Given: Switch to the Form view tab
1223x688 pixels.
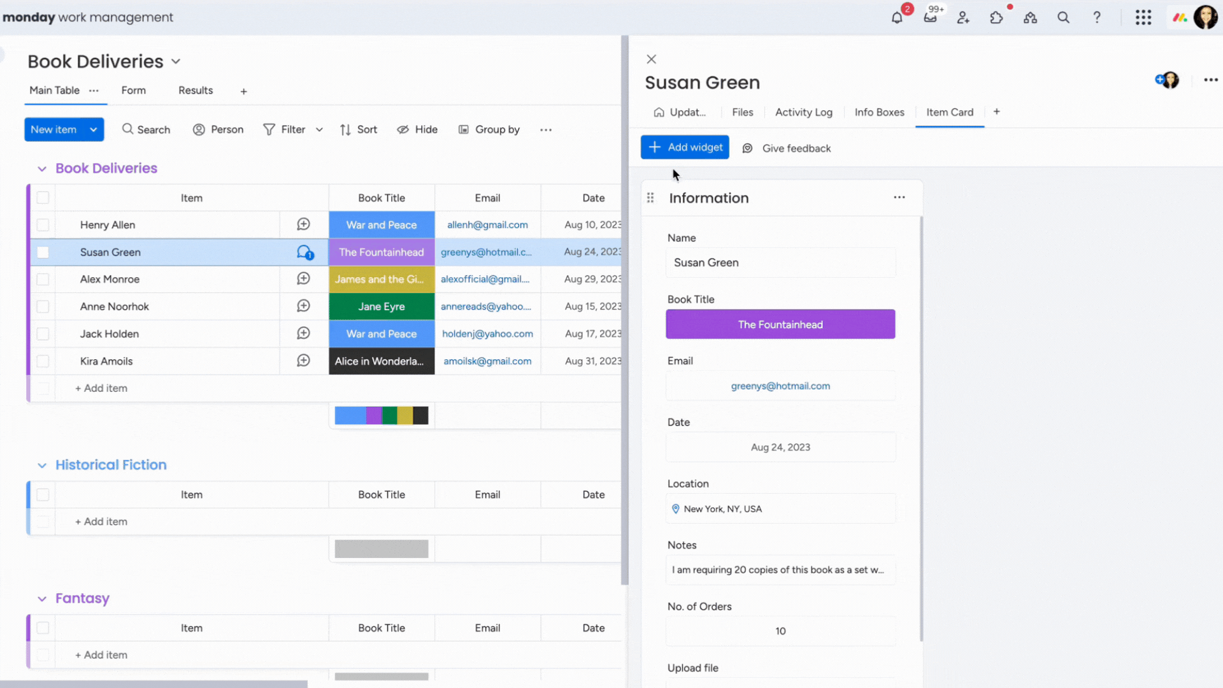Looking at the screenshot, I should 134,90.
